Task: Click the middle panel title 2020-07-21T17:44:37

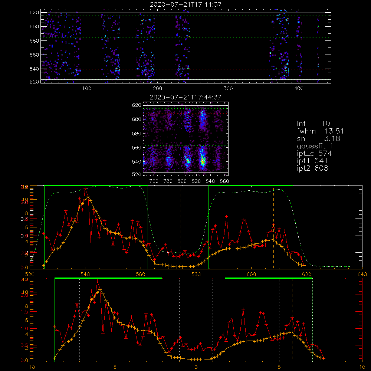Action: click(x=185, y=97)
